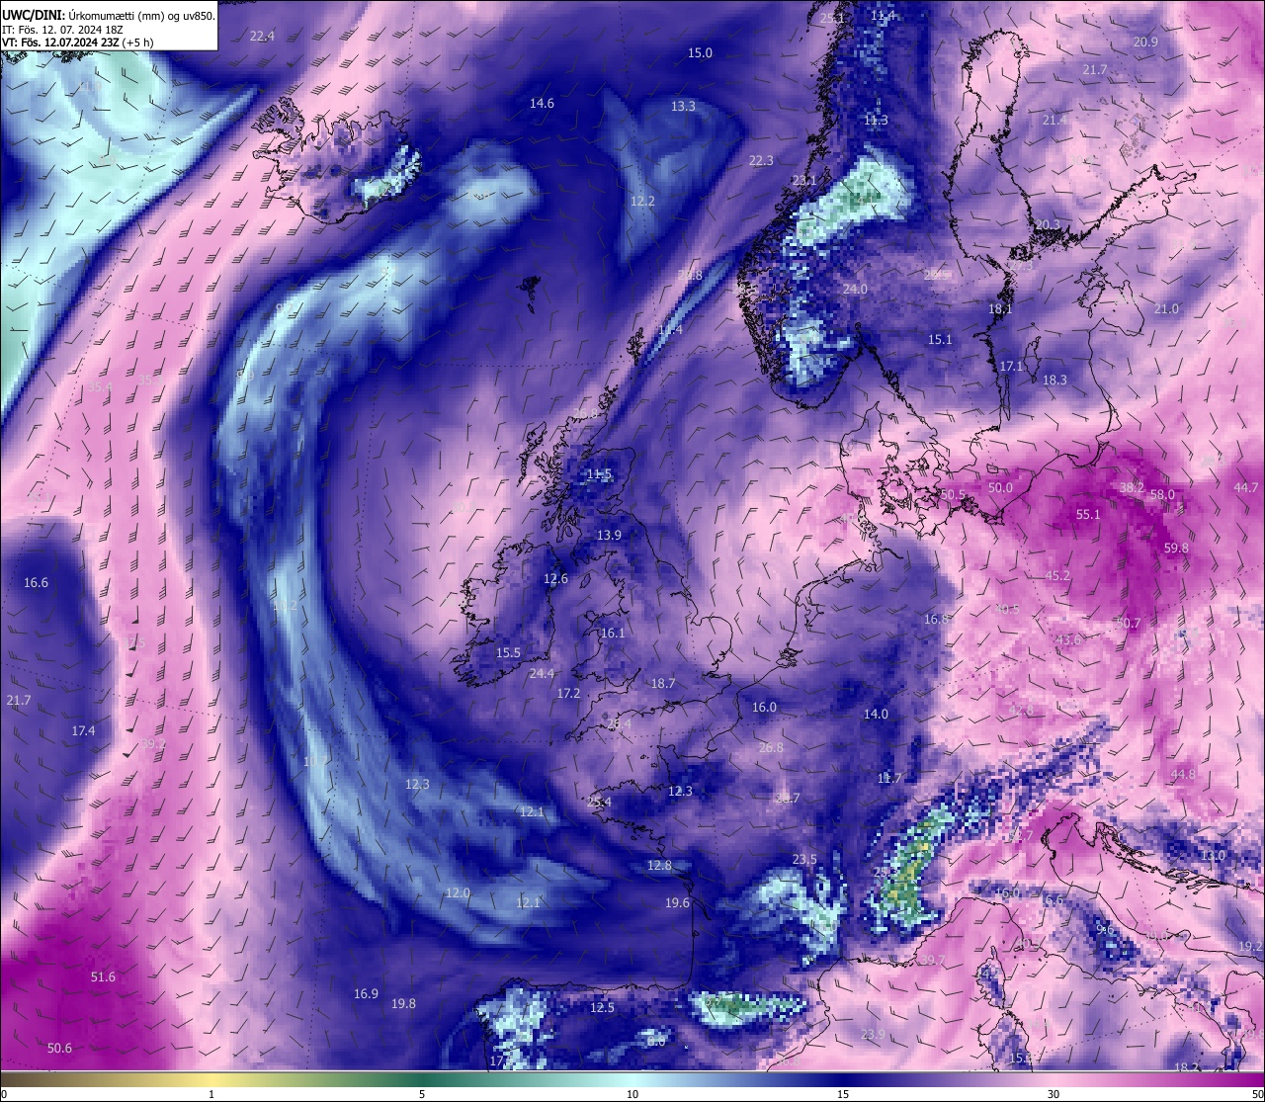
Task: Click the 15.0 value on the map
Action: (700, 53)
